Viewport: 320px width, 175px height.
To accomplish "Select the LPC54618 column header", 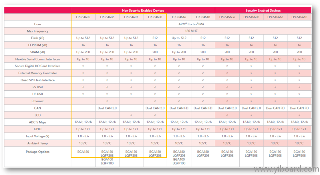I will 203,17.
